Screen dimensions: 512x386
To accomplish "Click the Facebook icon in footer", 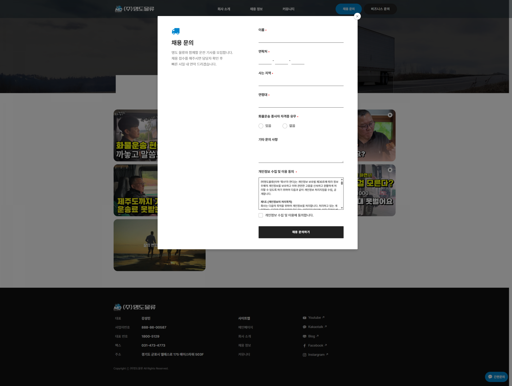I will click(304, 346).
